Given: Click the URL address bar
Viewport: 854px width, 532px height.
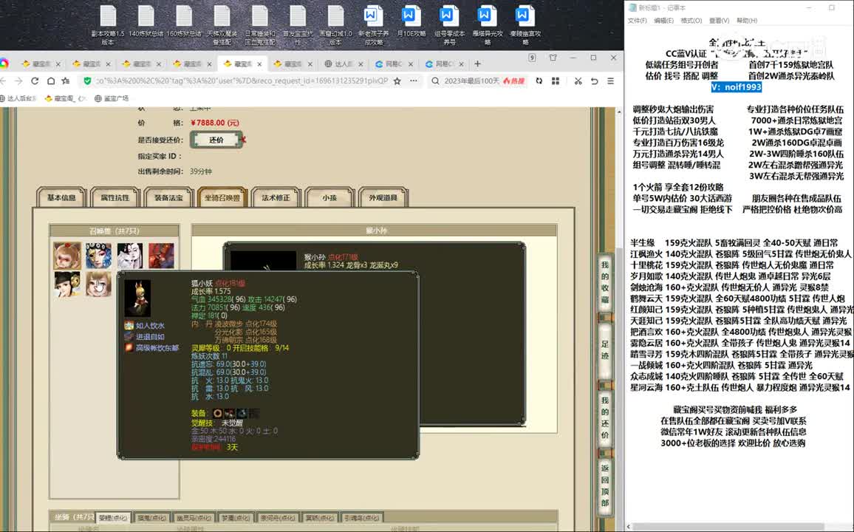Looking at the screenshot, I should click(242, 81).
